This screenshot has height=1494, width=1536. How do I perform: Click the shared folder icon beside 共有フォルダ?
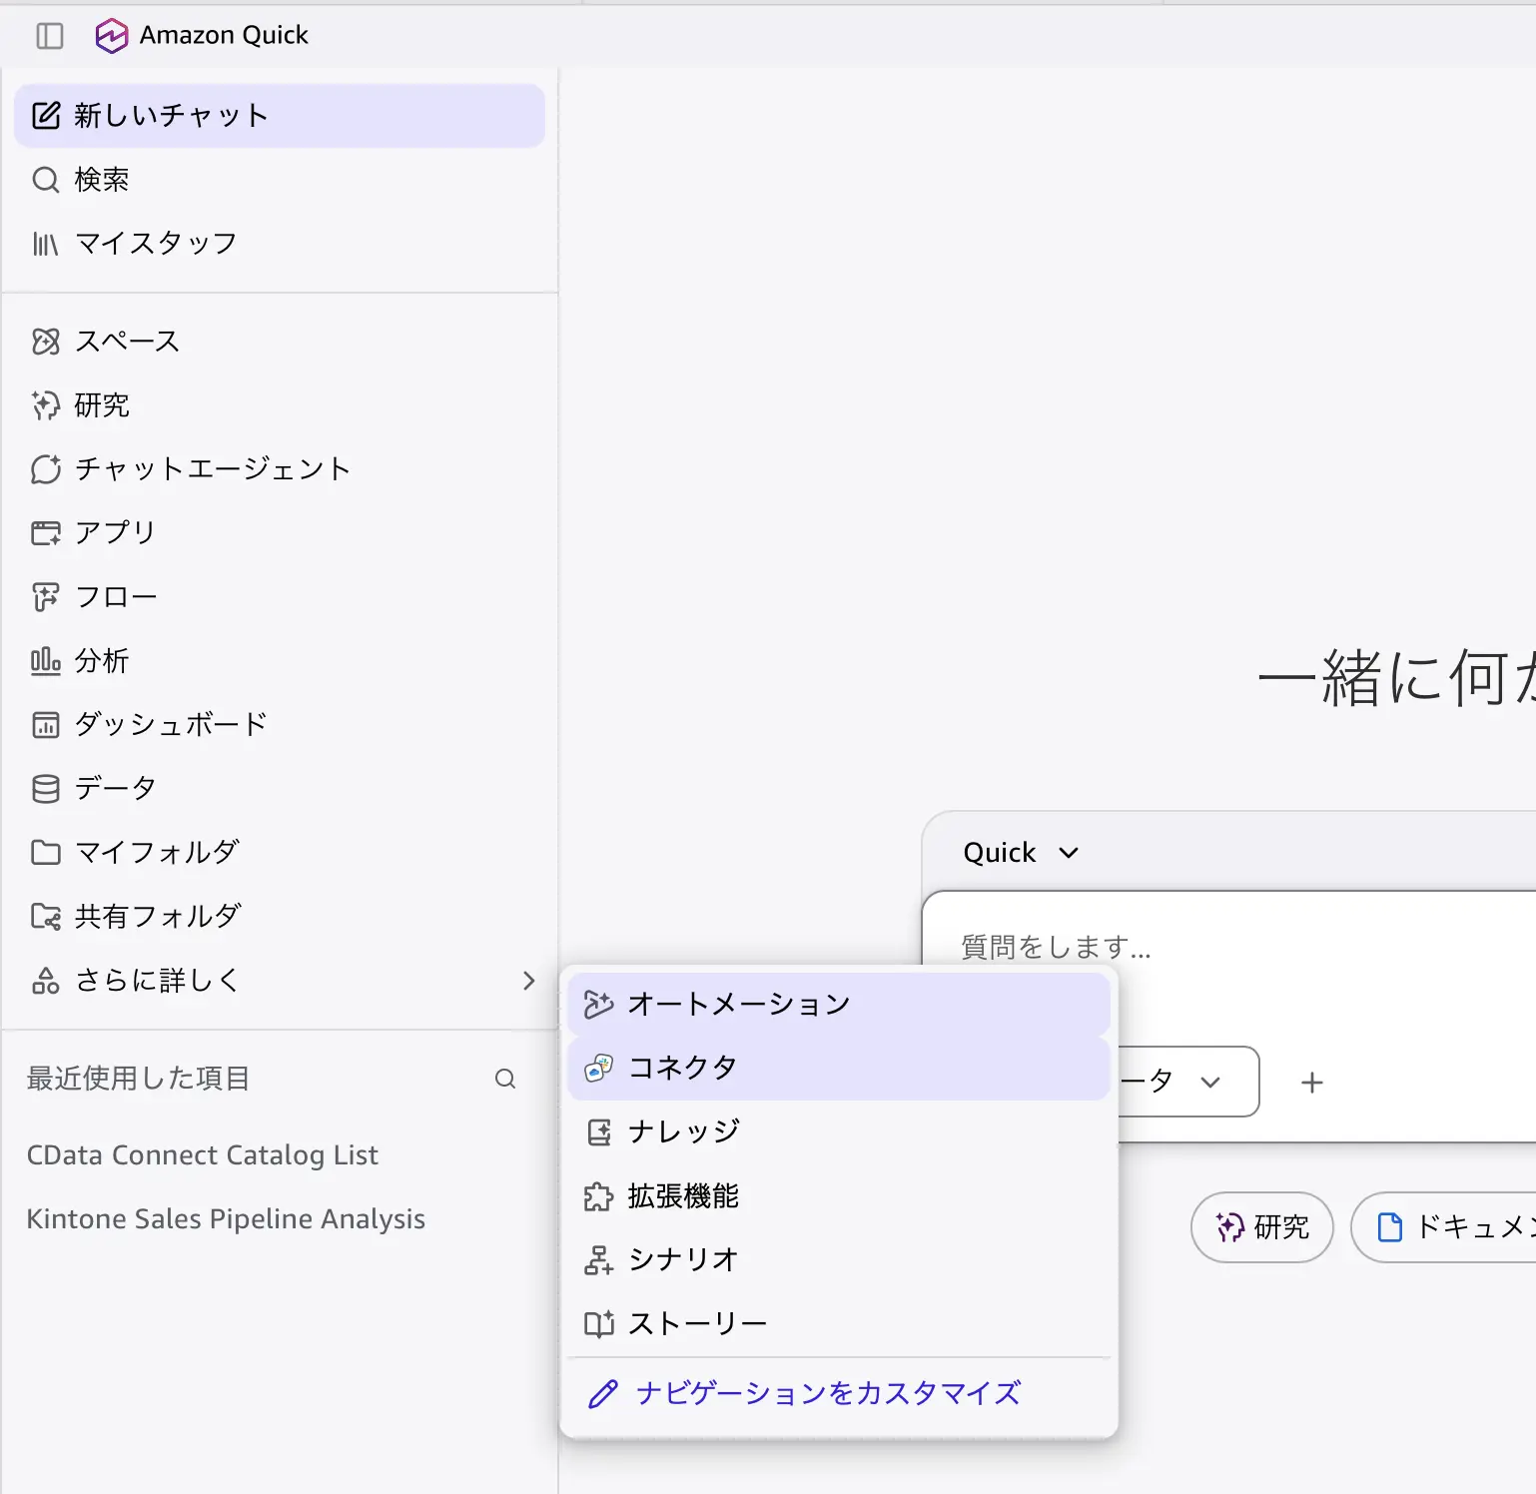(46, 917)
